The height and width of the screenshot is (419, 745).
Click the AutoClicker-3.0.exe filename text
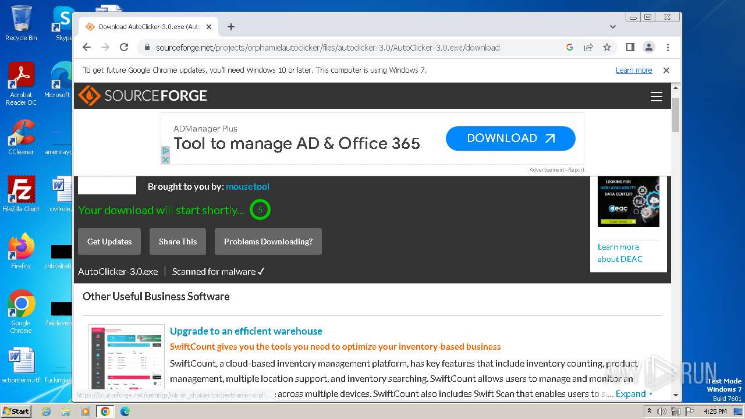[x=118, y=272]
